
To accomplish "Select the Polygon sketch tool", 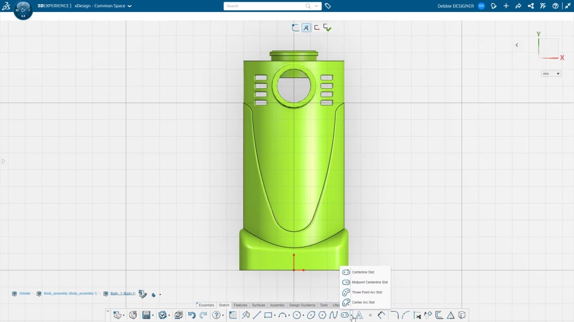I will click(x=322, y=315).
